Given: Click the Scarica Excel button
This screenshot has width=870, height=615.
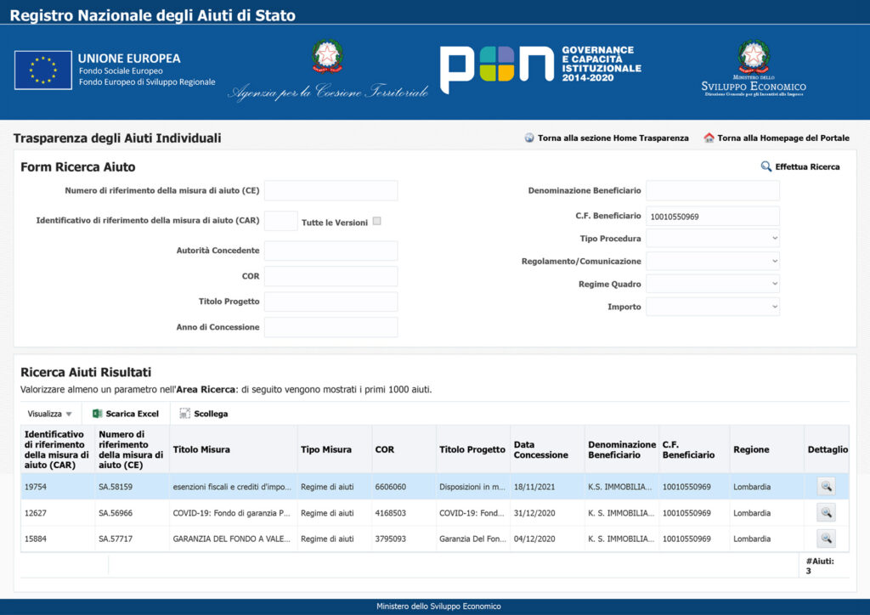Looking at the screenshot, I should click(132, 414).
